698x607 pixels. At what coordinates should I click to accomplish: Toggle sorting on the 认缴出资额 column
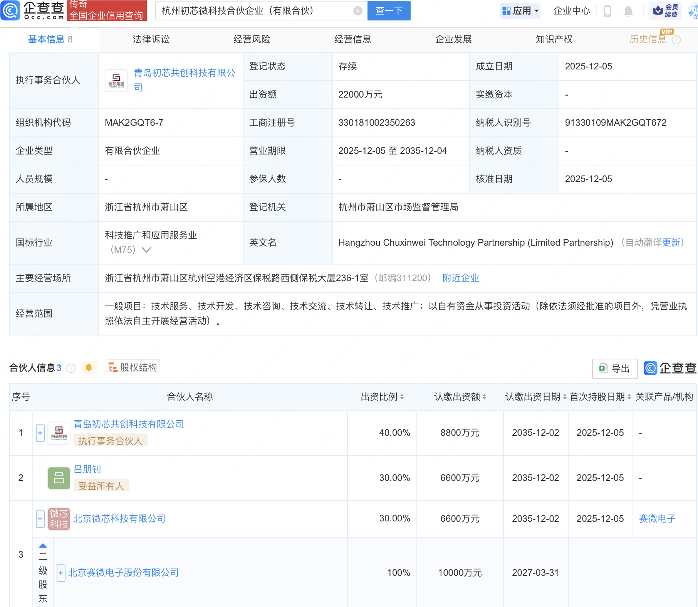485,396
